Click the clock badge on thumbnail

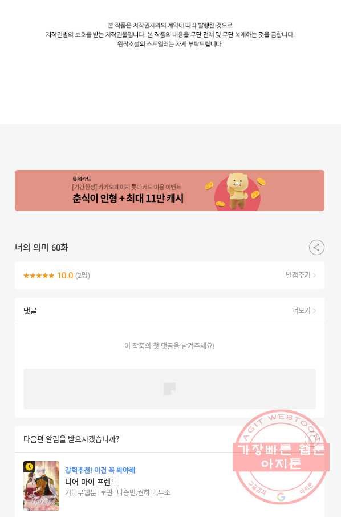[x=29, y=467]
